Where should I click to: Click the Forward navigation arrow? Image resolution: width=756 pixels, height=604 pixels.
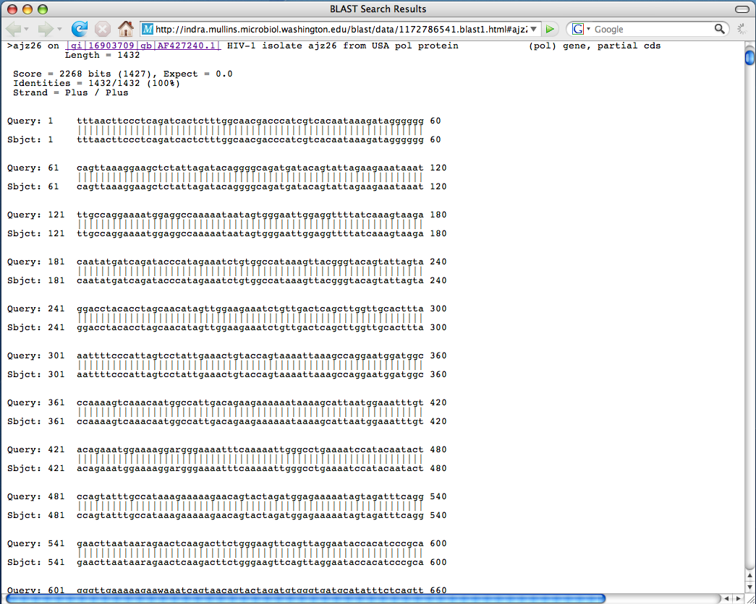click(45, 29)
